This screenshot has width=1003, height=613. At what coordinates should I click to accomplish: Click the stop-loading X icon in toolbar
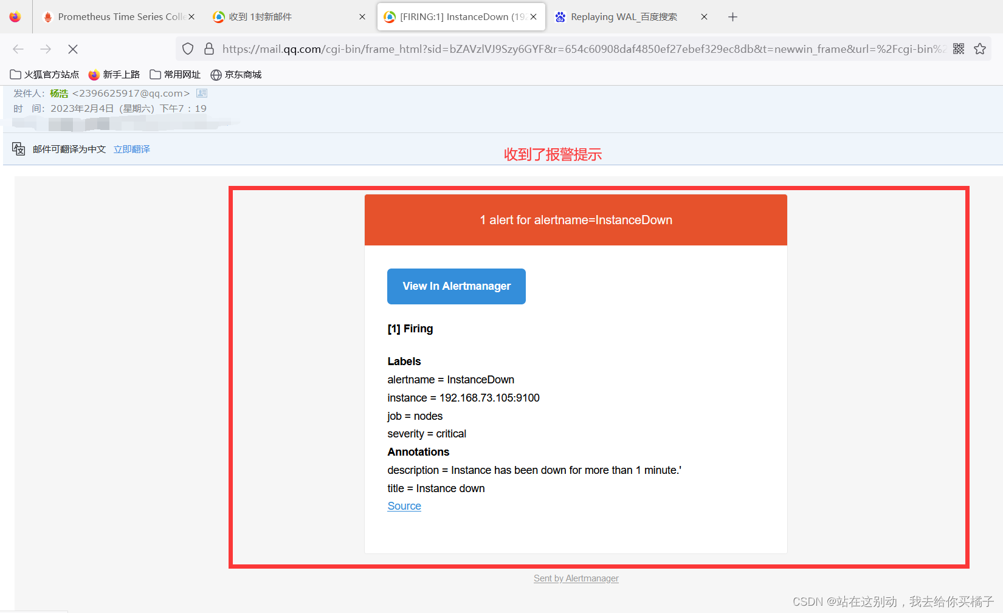pyautogui.click(x=73, y=49)
